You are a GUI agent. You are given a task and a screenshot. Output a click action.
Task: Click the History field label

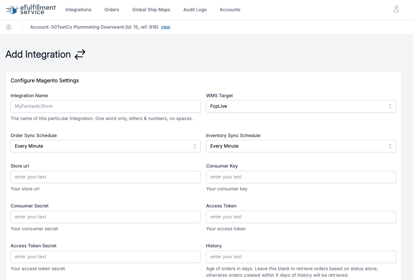(214, 246)
